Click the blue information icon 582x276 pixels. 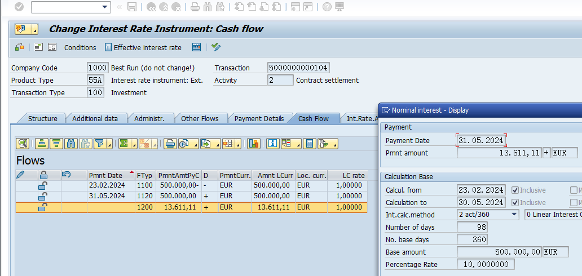(273, 144)
